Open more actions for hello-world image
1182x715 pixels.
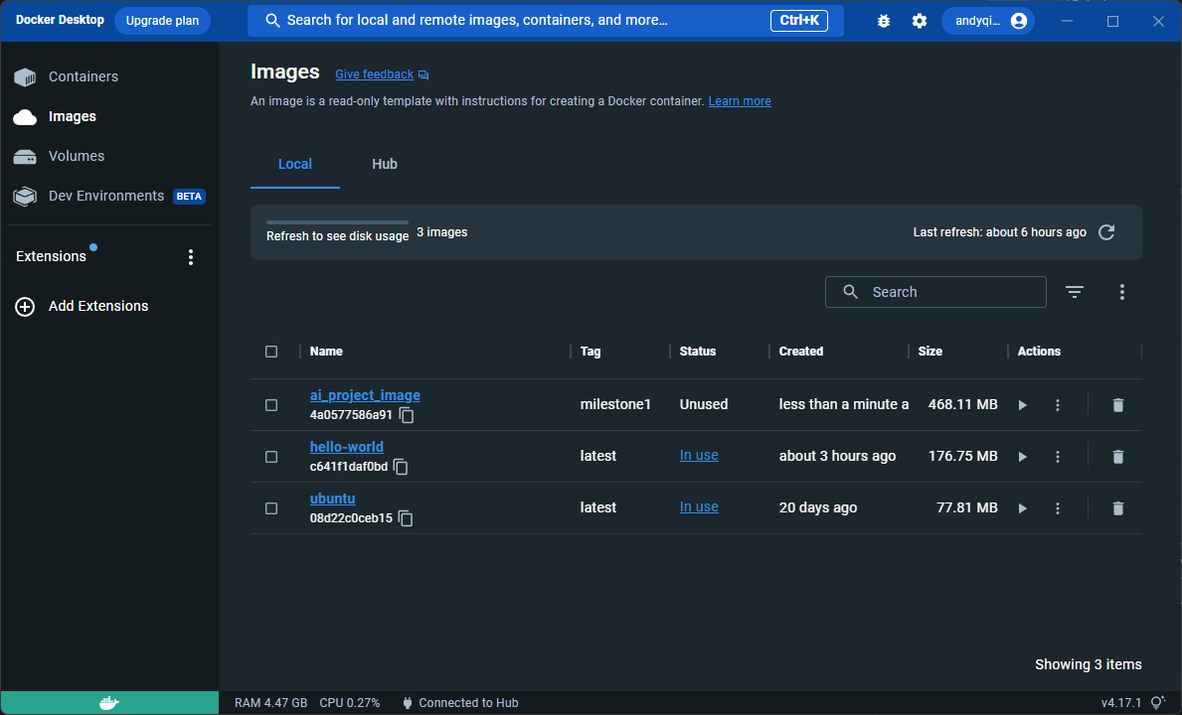[1058, 457]
